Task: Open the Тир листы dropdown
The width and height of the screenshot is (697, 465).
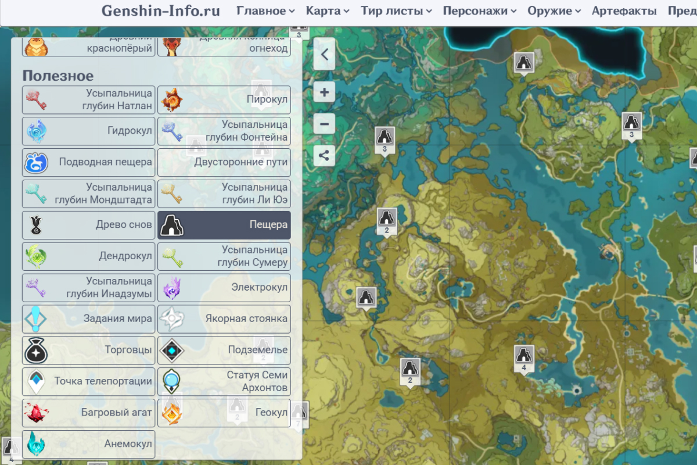Action: pyautogui.click(x=396, y=11)
